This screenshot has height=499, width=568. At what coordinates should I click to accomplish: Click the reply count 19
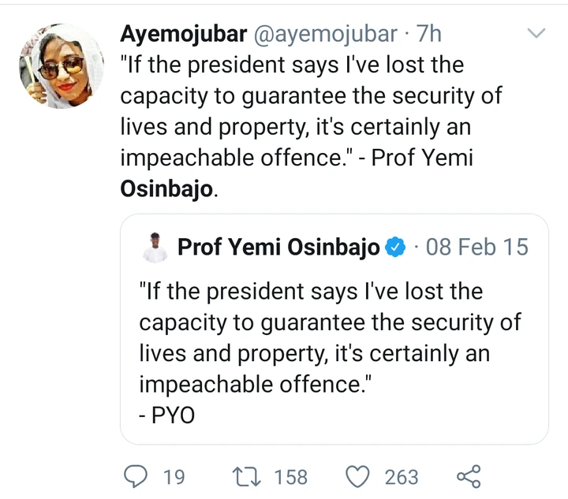(x=173, y=476)
